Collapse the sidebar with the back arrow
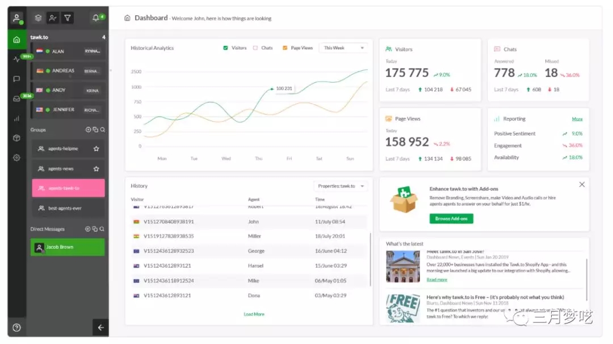The width and height of the screenshot is (613, 344). point(100,328)
